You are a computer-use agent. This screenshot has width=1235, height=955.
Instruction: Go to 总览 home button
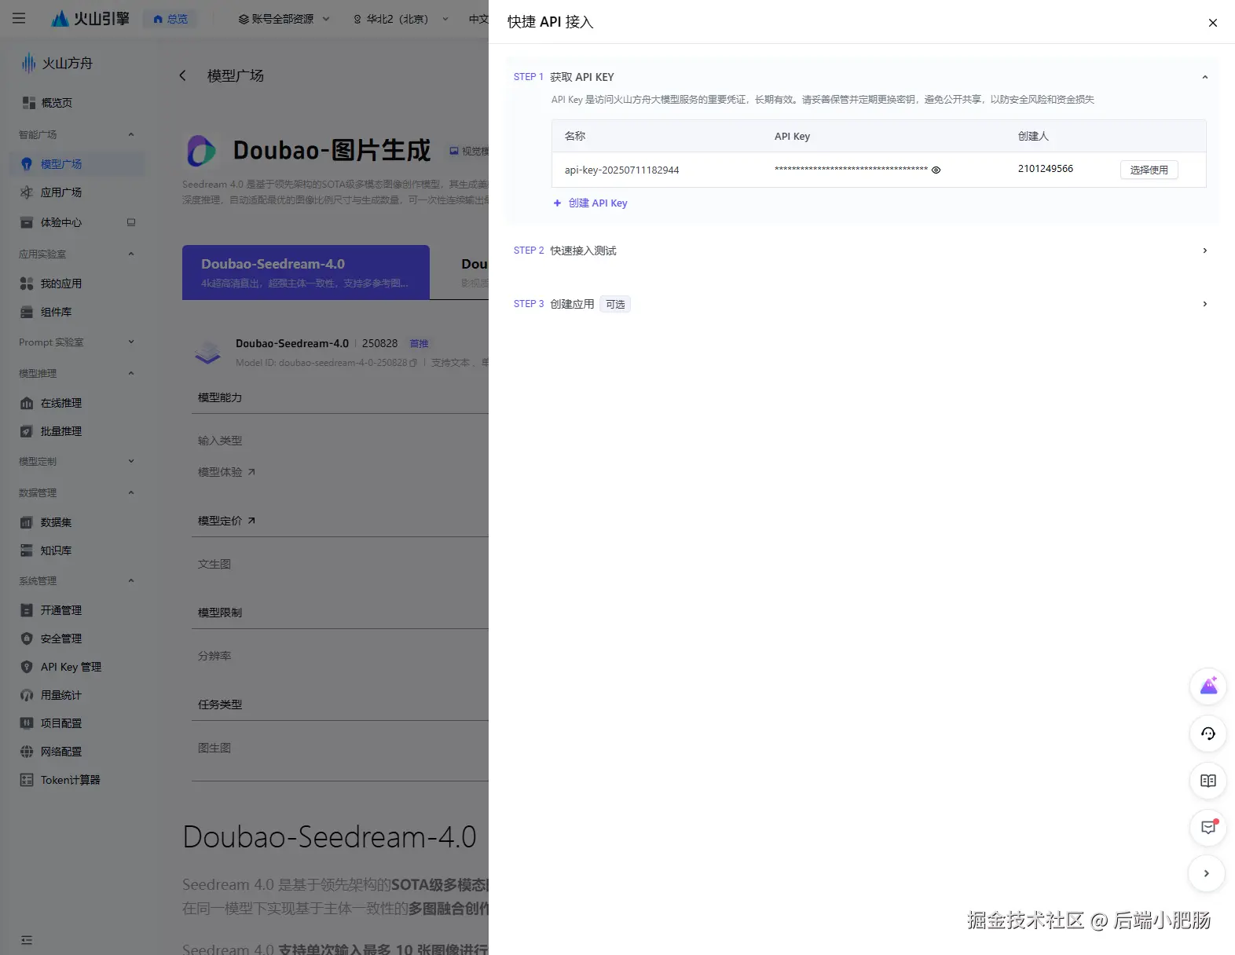point(170,19)
